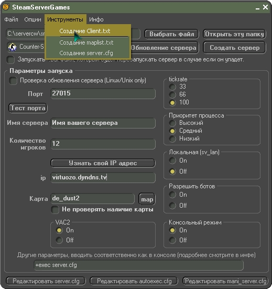The image size is (272, 289).
Task: Set Разрешить ботов to Off
Action: coord(172,206)
